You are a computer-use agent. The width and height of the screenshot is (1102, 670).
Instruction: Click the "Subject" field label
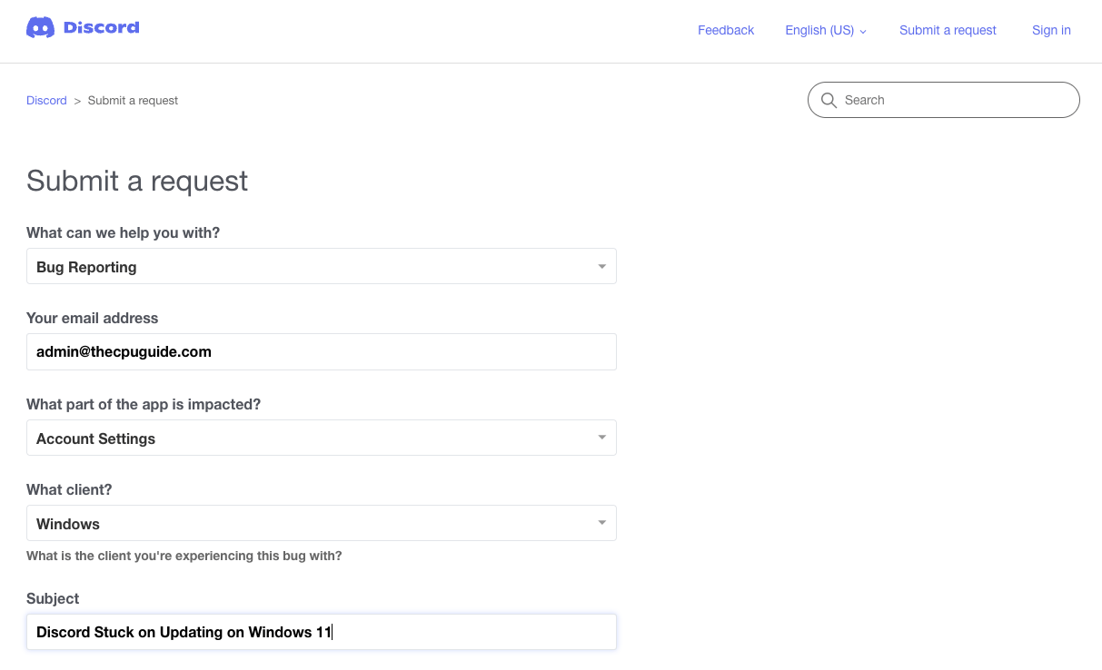click(53, 598)
